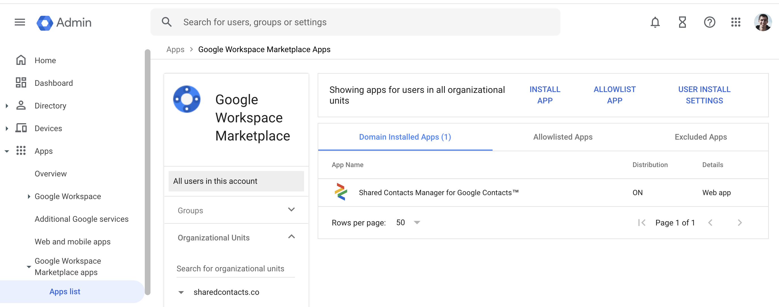Viewport: 779px width, 307px height.
Task: Open the task scheduler hourglass icon
Action: (682, 22)
